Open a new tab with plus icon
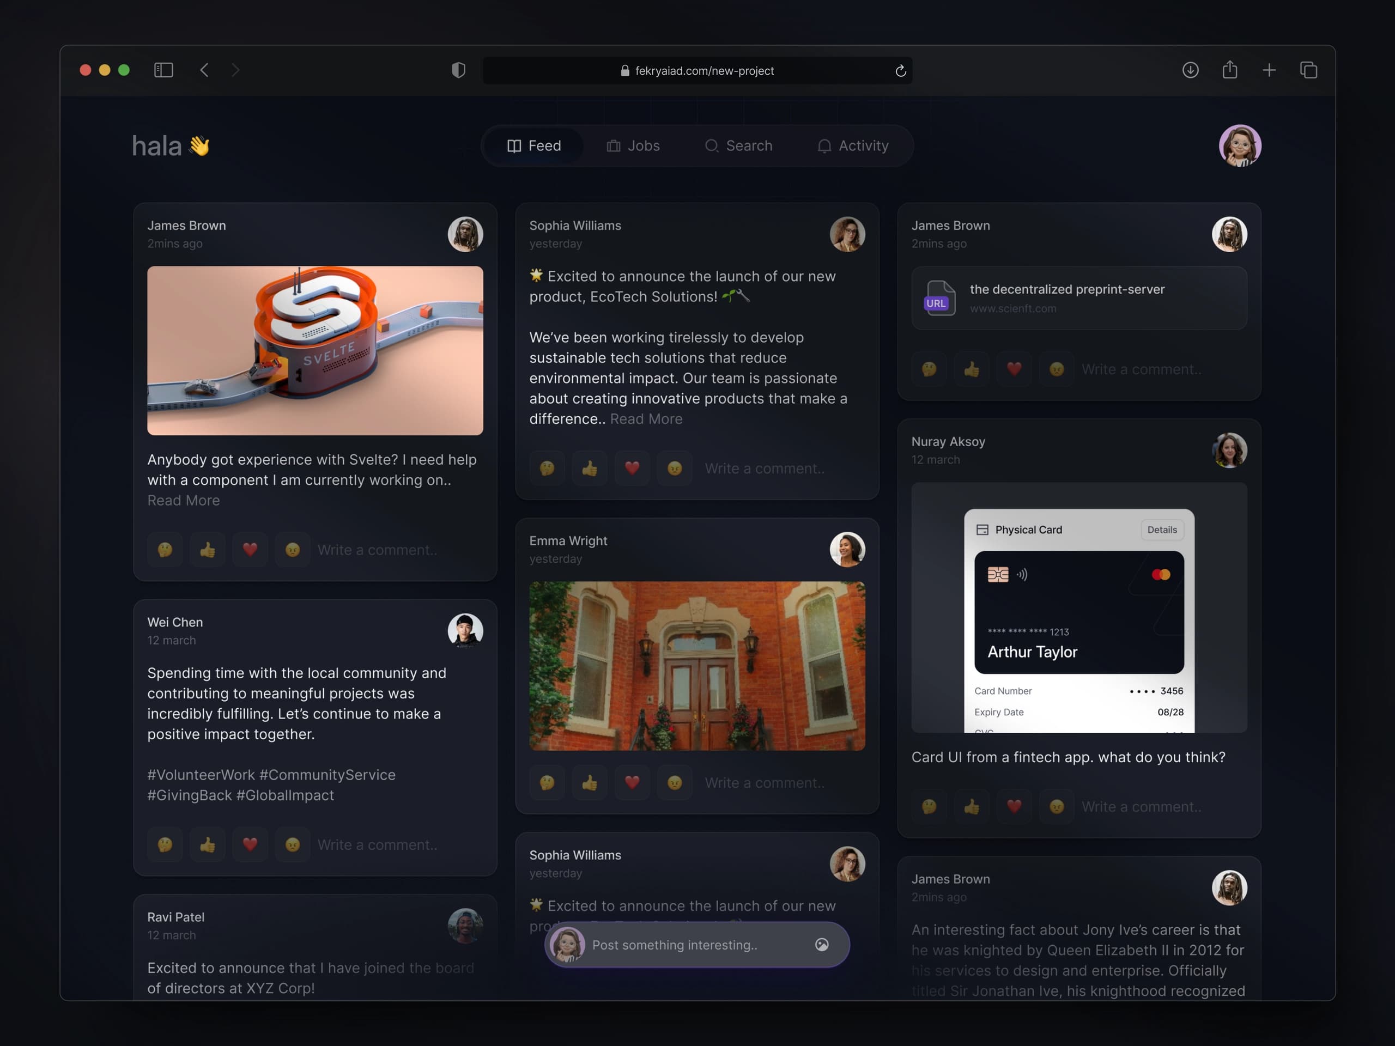 click(1269, 70)
